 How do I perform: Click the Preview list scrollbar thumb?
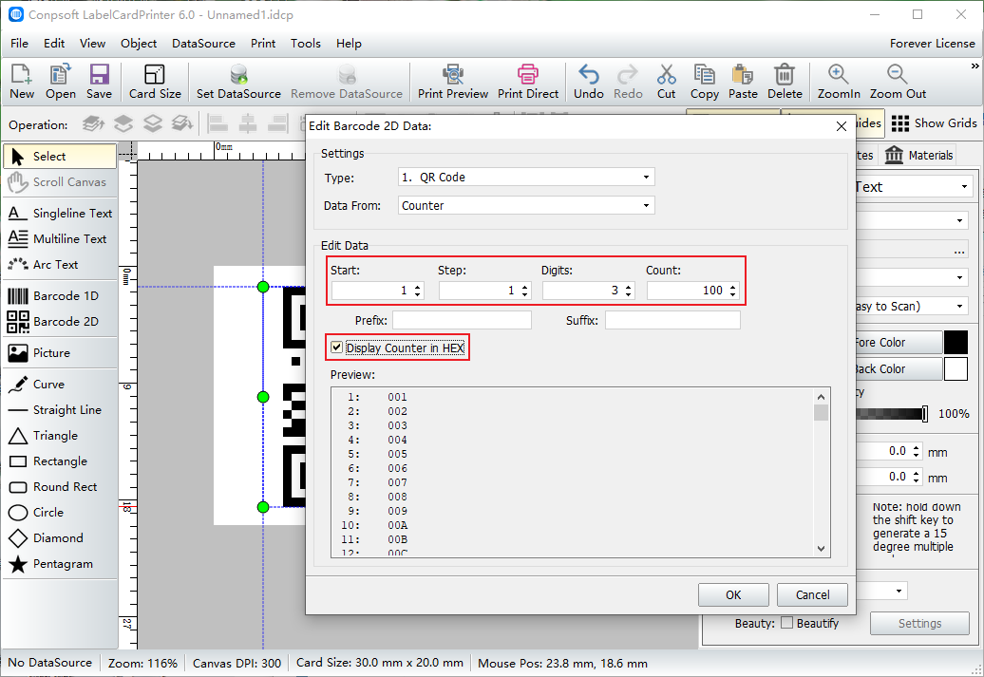point(821,413)
